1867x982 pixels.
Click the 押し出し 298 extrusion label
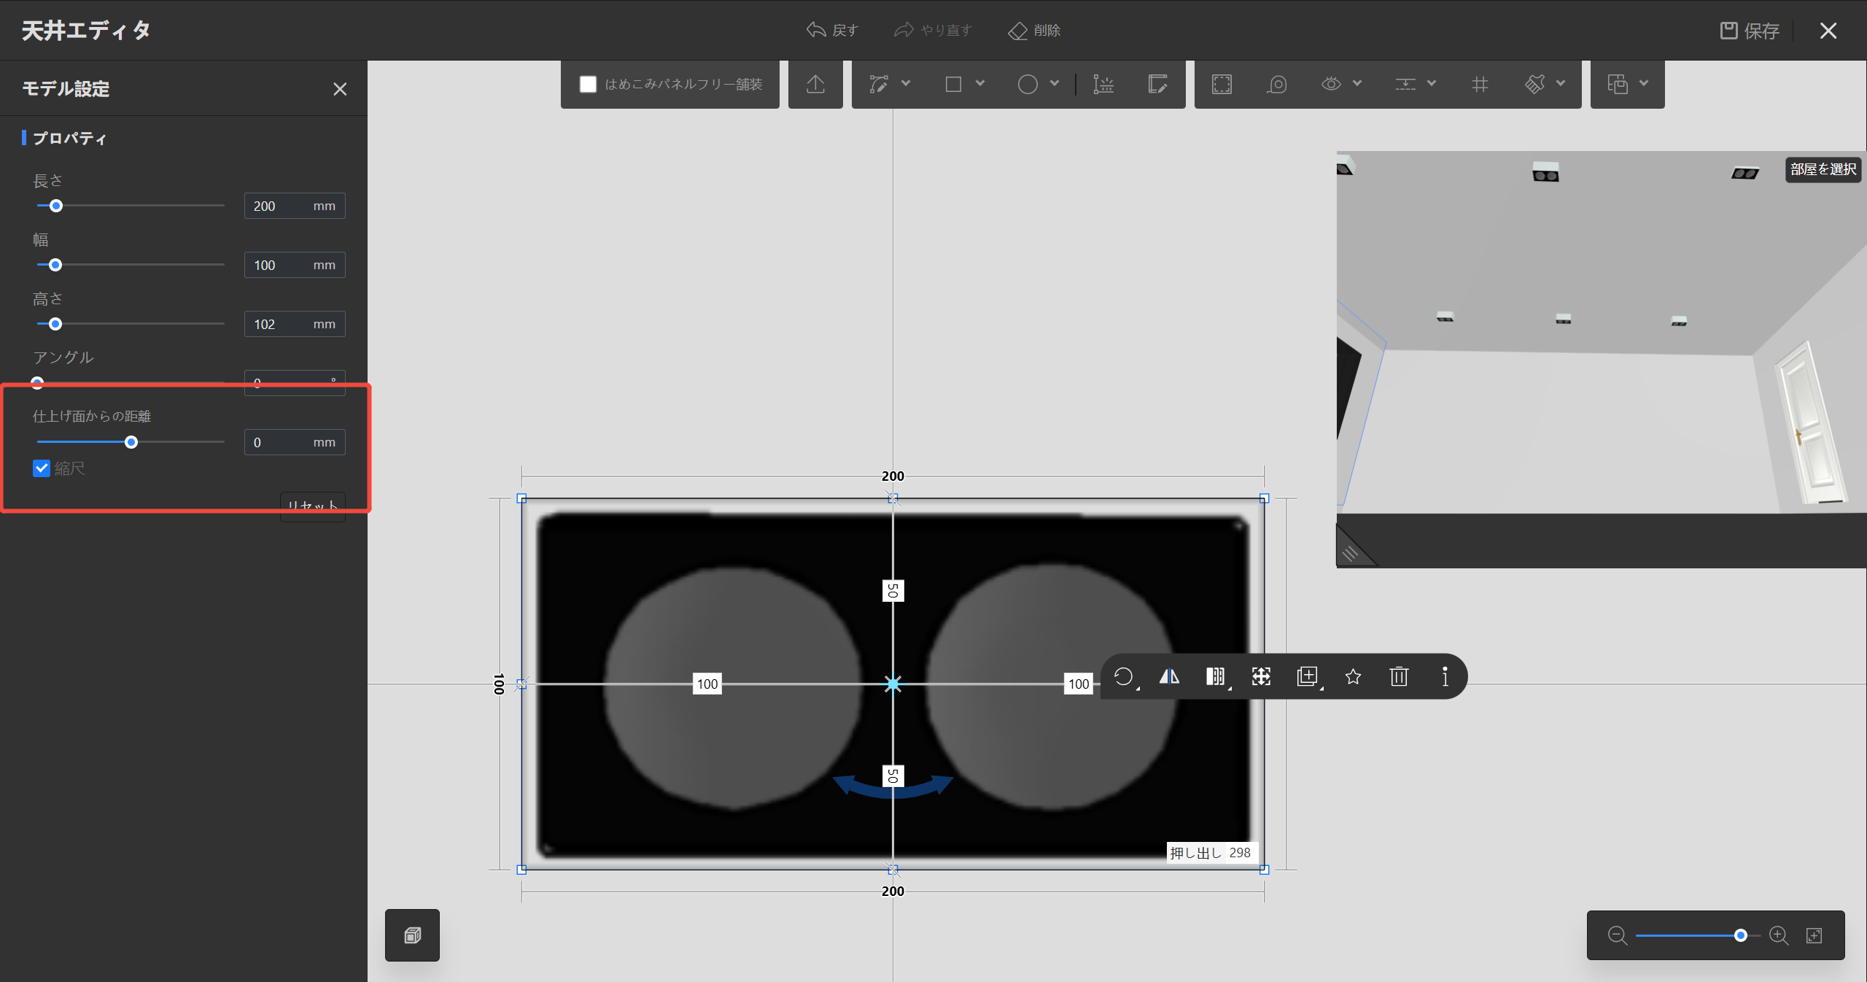(x=1211, y=852)
